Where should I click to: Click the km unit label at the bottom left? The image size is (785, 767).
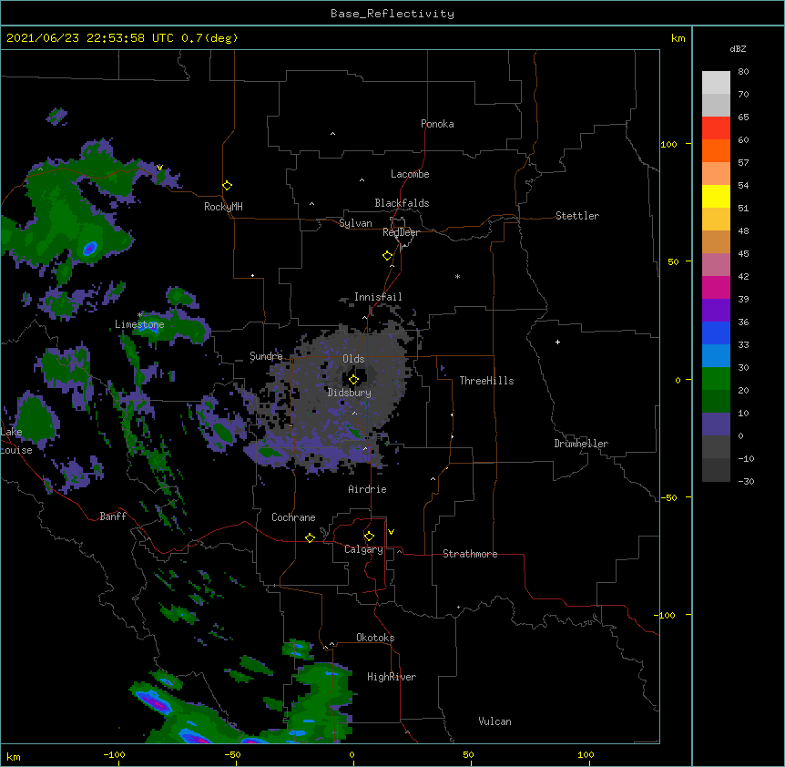(x=14, y=757)
